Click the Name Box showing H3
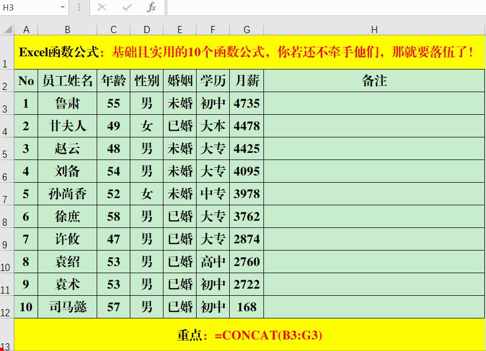Viewport: 486px width, 351px height. click(30, 8)
